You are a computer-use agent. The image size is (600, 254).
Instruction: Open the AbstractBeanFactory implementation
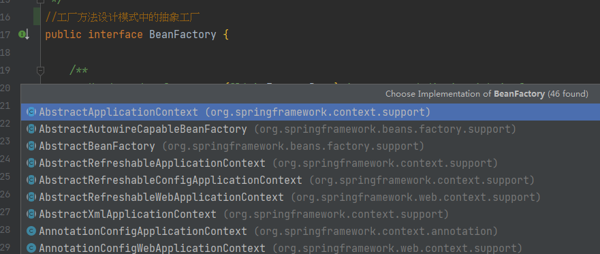click(311, 146)
